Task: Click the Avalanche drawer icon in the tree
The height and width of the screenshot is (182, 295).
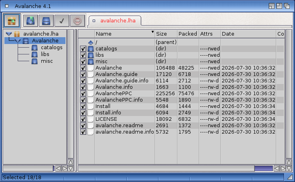Action: [x=26, y=41]
